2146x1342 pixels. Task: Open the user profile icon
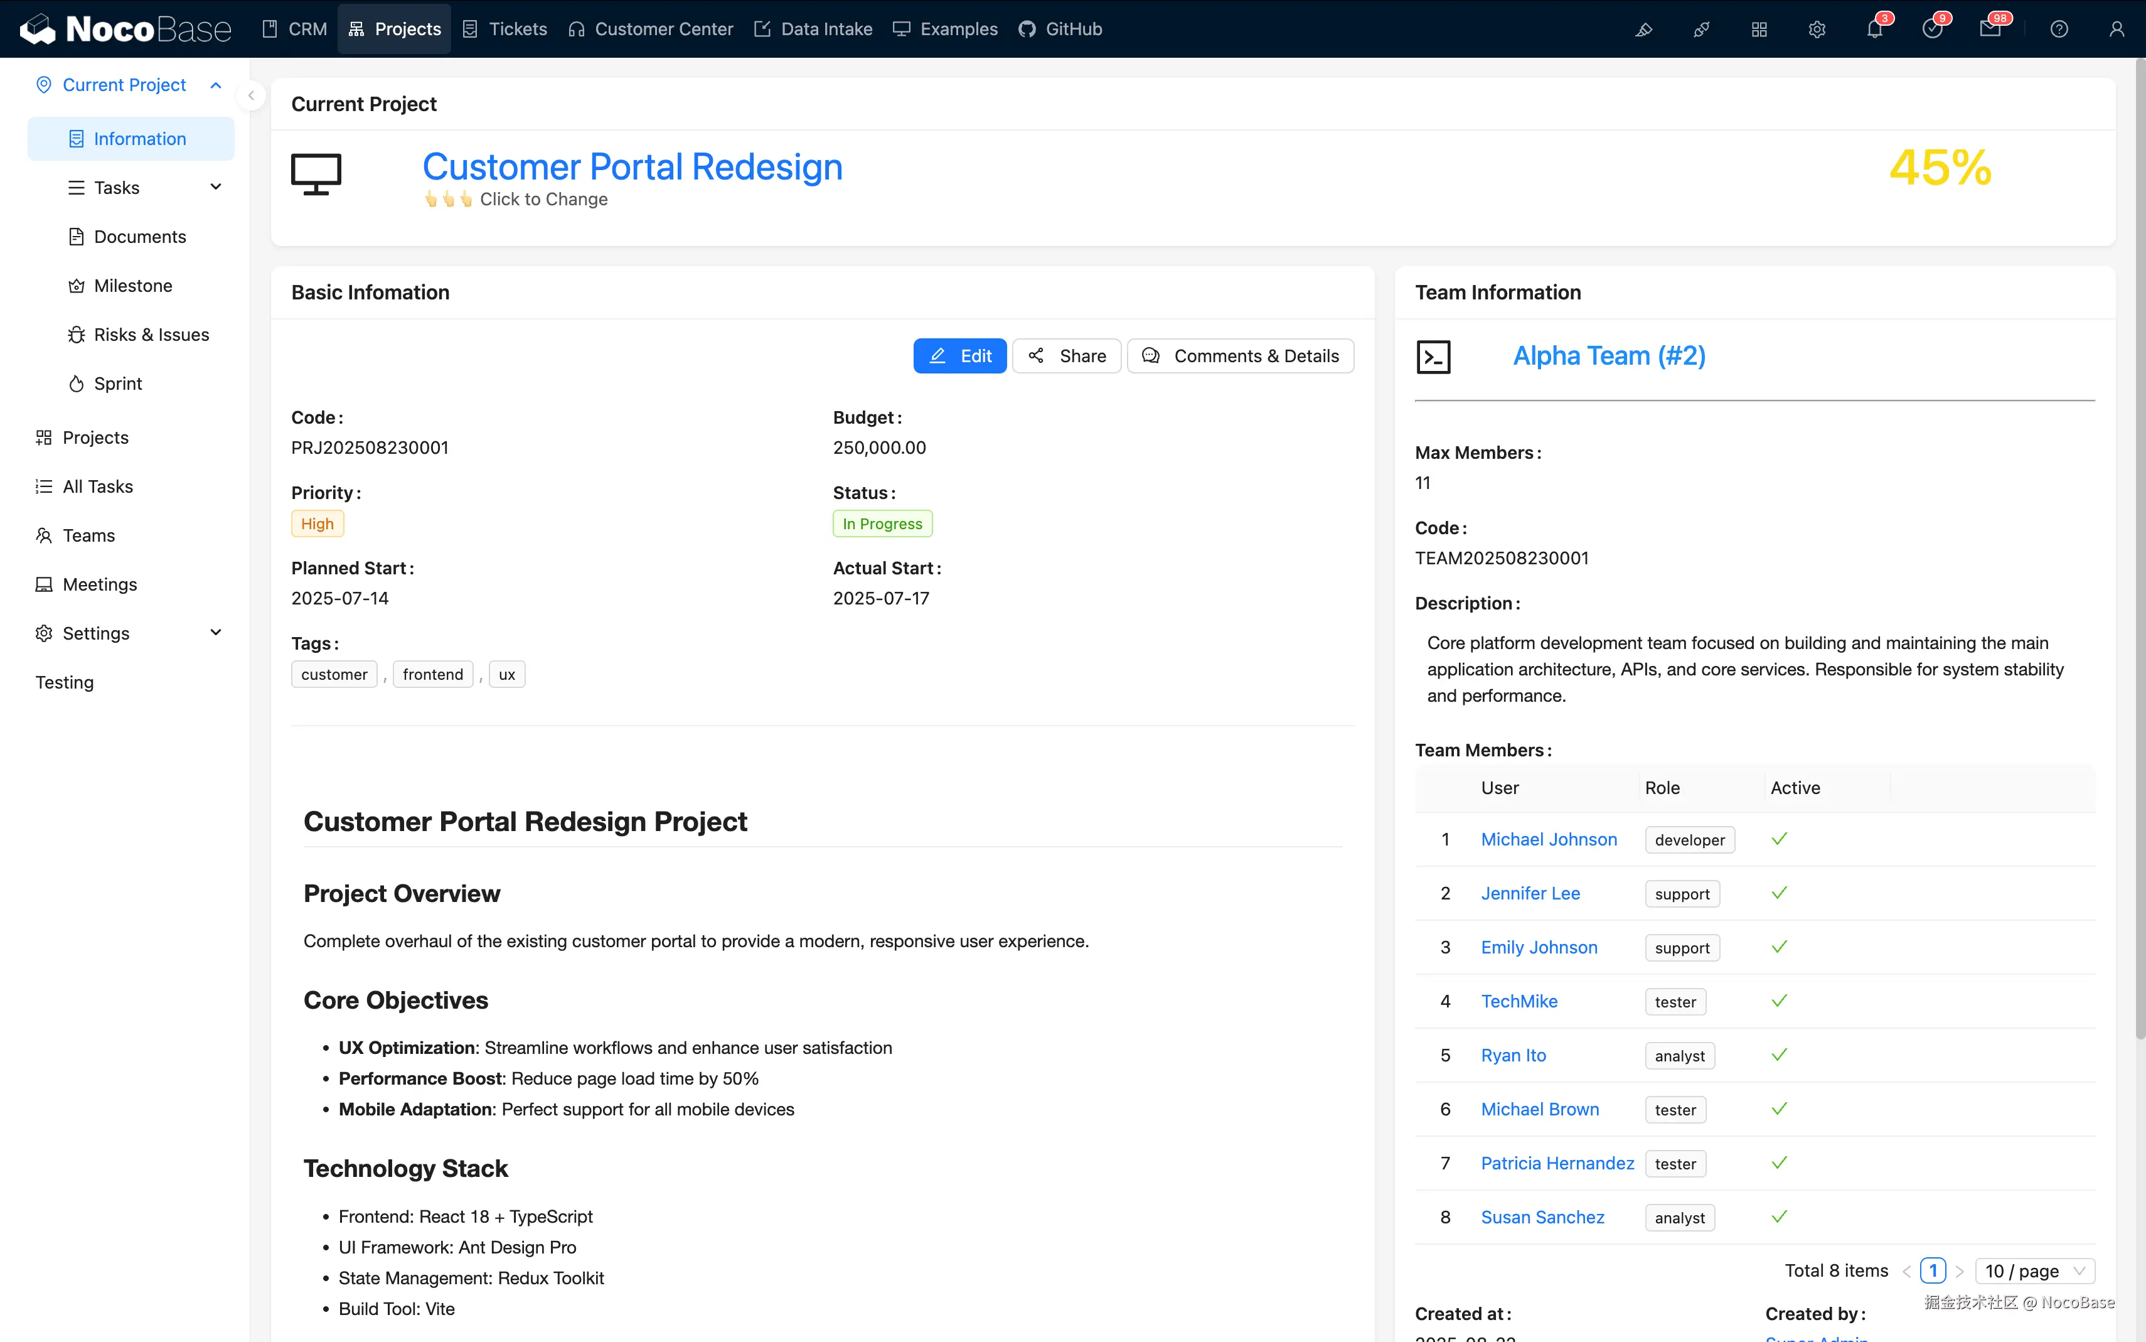pyautogui.click(x=2116, y=30)
